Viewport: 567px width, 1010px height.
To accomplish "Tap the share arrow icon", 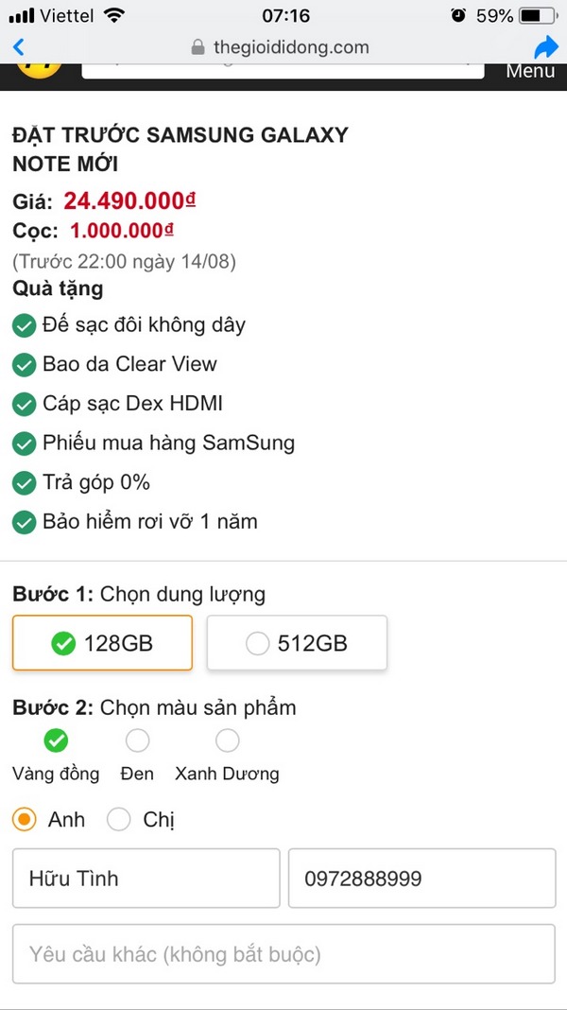I will pyautogui.click(x=546, y=47).
